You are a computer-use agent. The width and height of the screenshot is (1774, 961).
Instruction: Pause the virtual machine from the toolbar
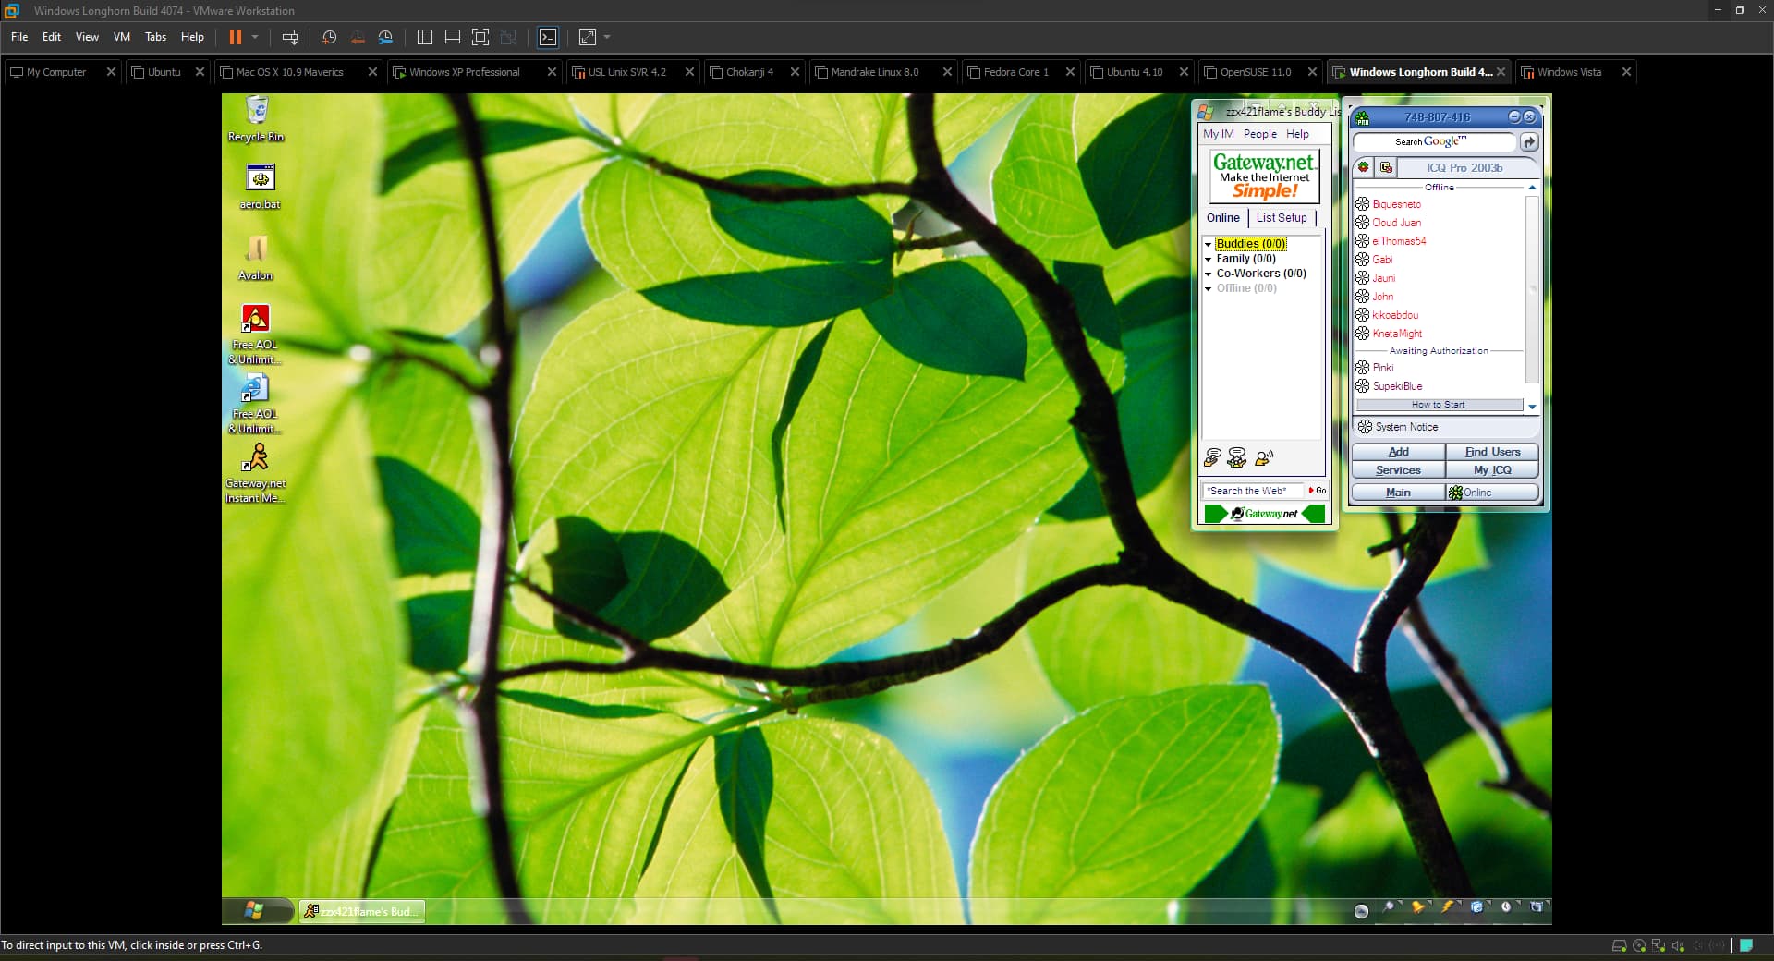(235, 37)
